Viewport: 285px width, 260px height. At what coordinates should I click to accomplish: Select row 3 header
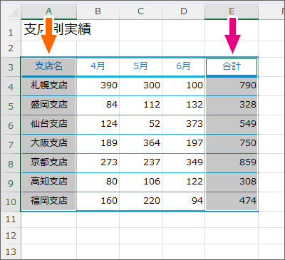tap(11, 67)
